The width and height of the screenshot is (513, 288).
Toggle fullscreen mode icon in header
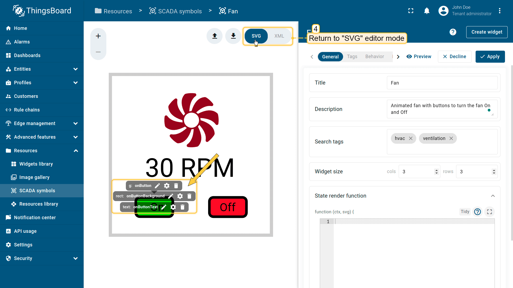pos(411,11)
